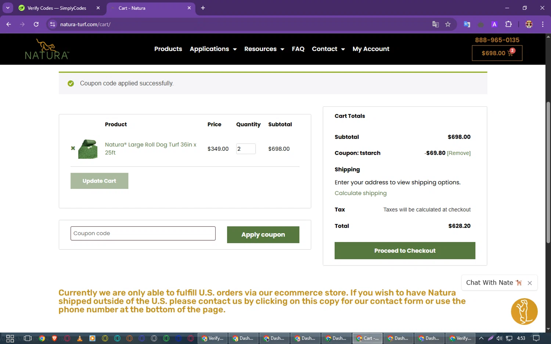Call 888-965-0135 phone link
Viewport: 551px width, 344px height.
[x=497, y=40]
